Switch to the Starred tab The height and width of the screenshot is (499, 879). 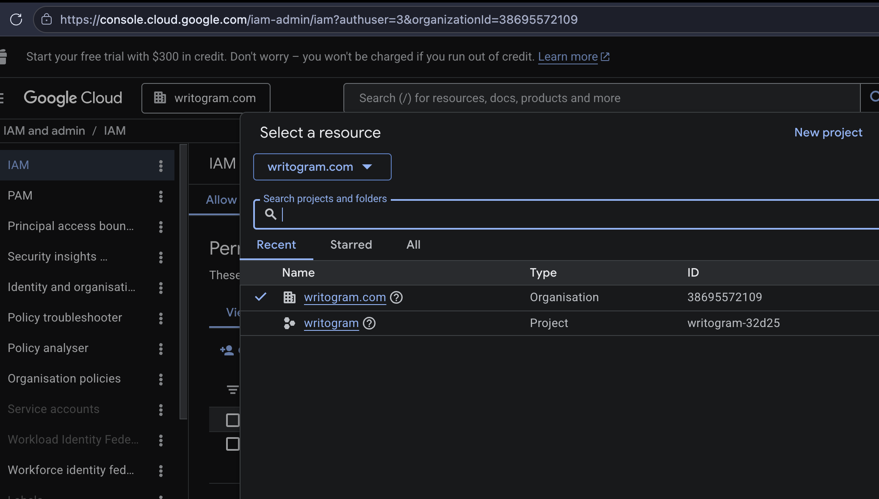pos(351,245)
